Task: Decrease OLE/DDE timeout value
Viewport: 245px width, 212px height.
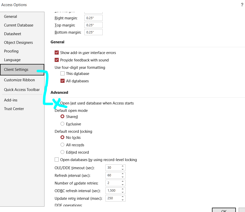Action: [x=123, y=169]
